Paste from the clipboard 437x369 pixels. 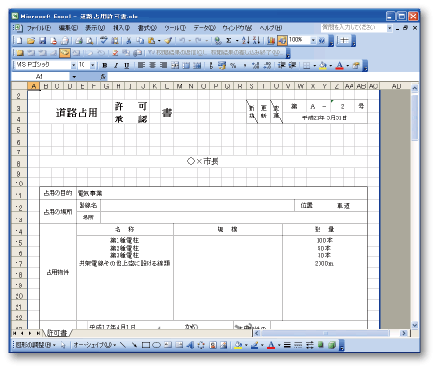click(x=151, y=41)
